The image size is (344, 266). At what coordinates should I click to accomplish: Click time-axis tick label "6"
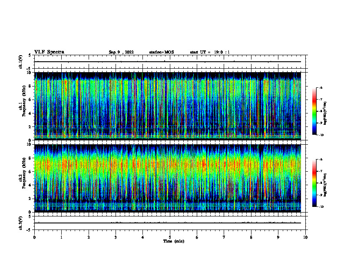197,237
